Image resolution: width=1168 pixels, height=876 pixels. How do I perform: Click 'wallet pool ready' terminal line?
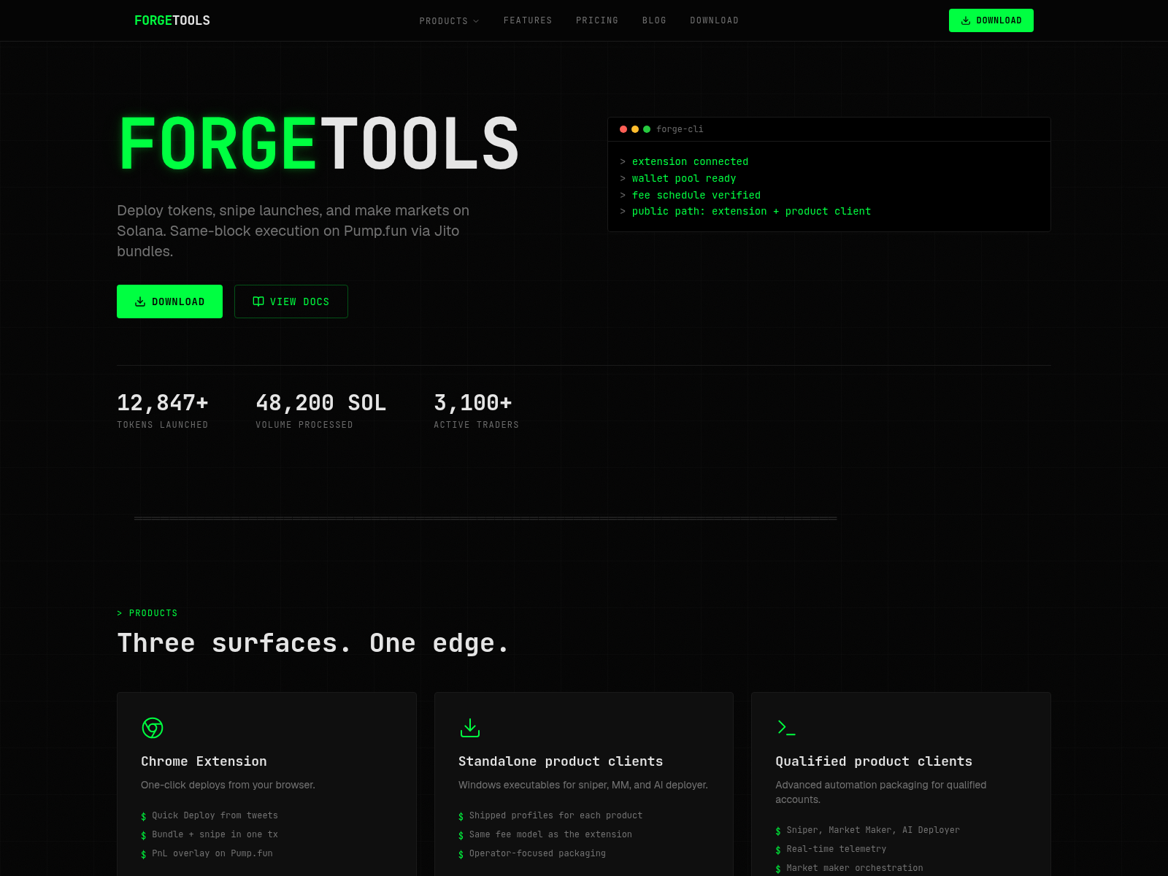(x=684, y=179)
